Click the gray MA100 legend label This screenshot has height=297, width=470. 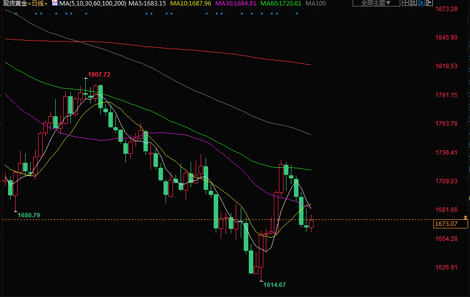(316, 4)
